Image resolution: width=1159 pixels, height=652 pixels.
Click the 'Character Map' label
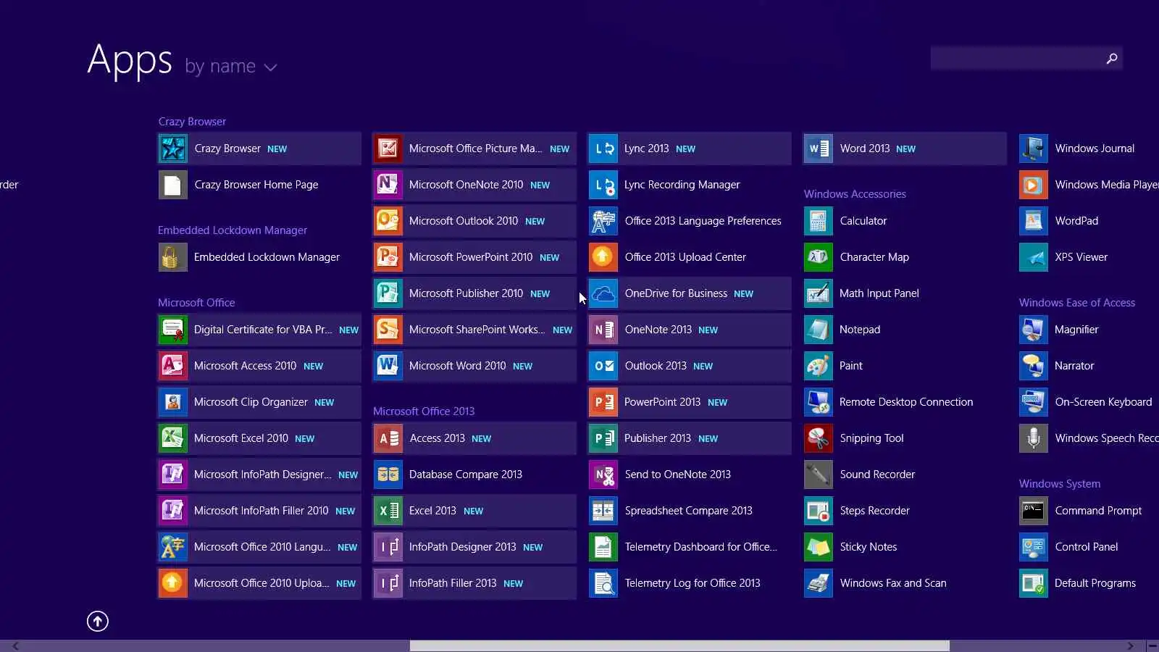874,257
